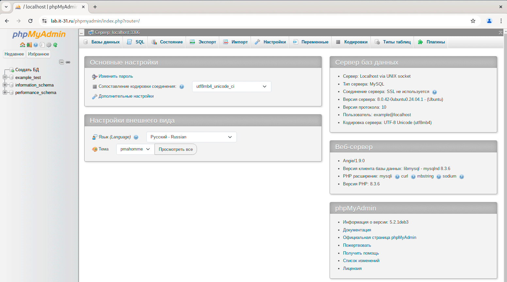Open the browser three-dot menu
Viewport: 507px width, 282px height.
[x=501, y=21]
